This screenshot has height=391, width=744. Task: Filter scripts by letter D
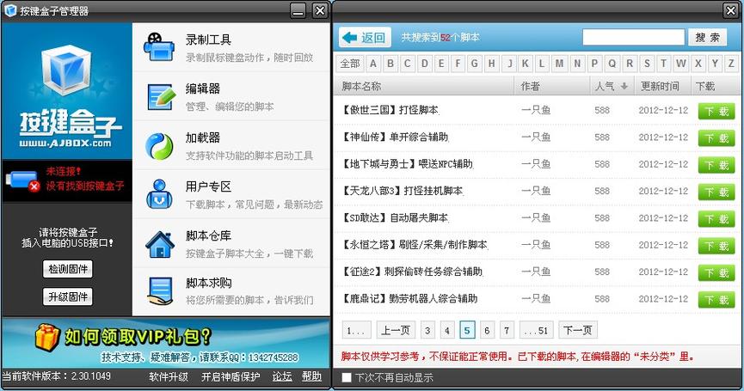pyautogui.click(x=424, y=64)
